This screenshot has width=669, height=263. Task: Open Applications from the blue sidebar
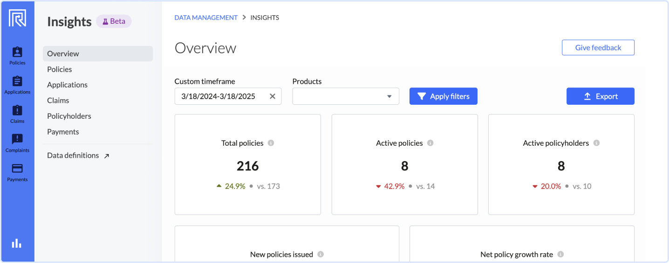tap(17, 85)
